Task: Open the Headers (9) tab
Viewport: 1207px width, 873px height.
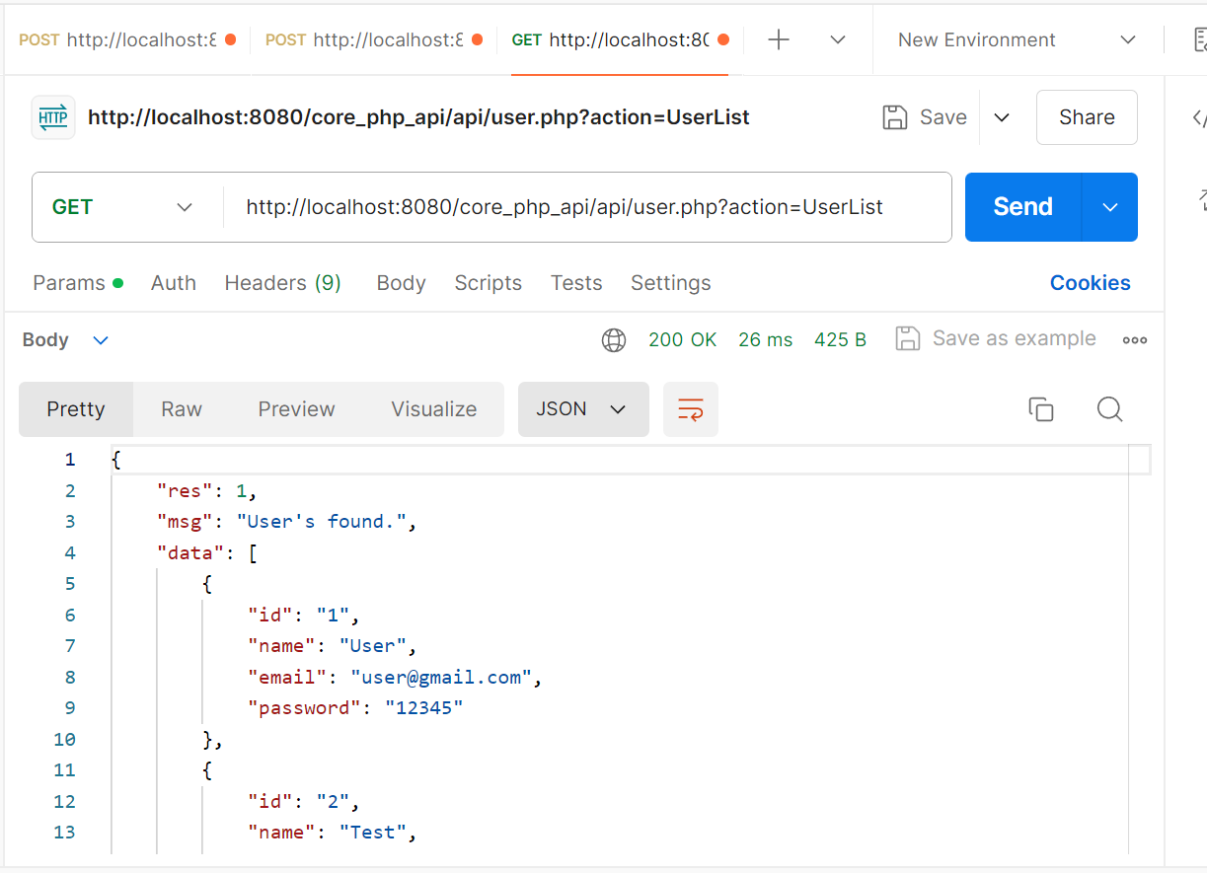Action: (283, 283)
